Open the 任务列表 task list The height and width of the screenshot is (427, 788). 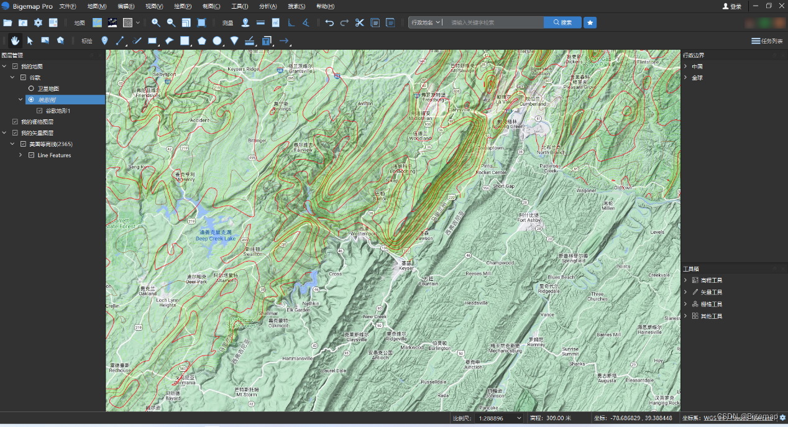767,41
